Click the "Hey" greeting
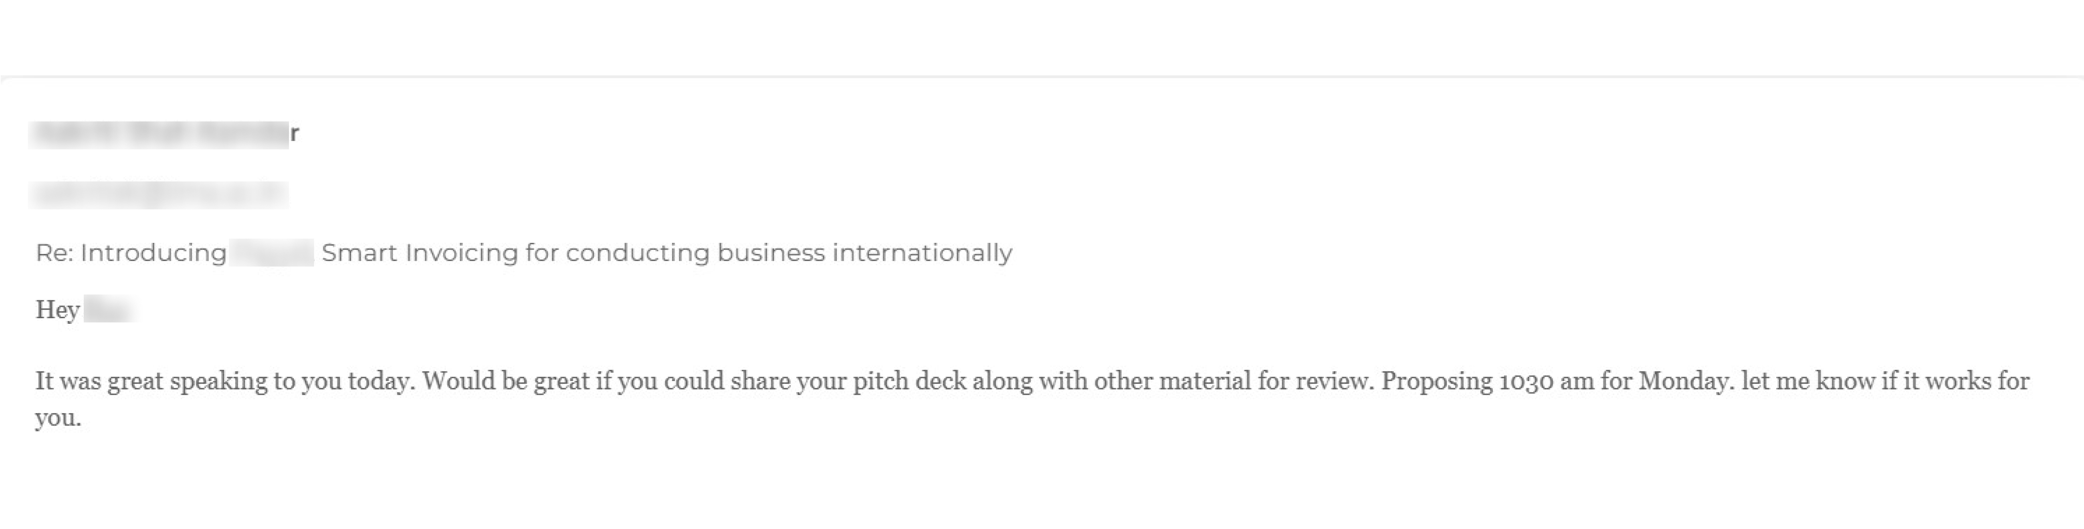The height and width of the screenshot is (529, 2084). click(57, 310)
